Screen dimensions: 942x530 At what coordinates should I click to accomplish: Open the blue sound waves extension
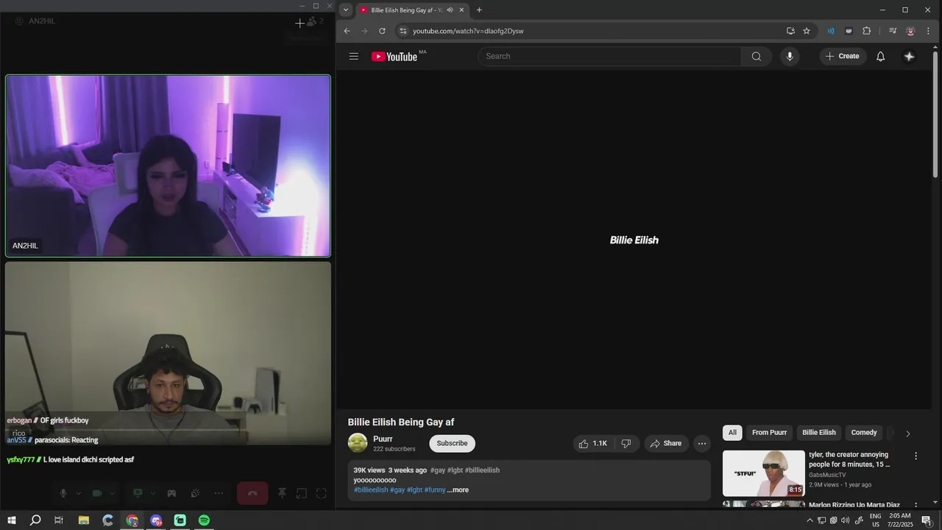(831, 31)
